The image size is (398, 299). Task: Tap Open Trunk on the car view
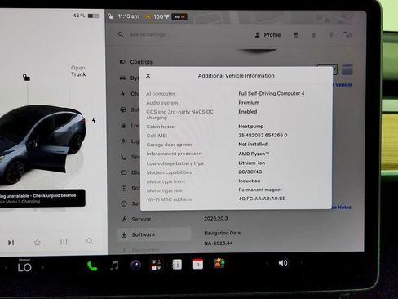pyautogui.click(x=78, y=71)
